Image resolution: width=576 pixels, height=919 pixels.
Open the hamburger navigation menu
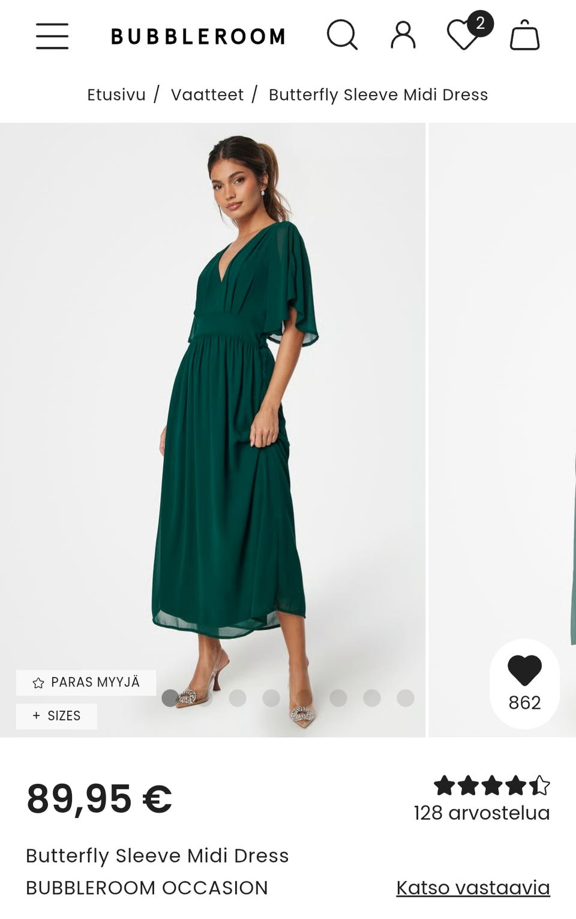pos(52,36)
